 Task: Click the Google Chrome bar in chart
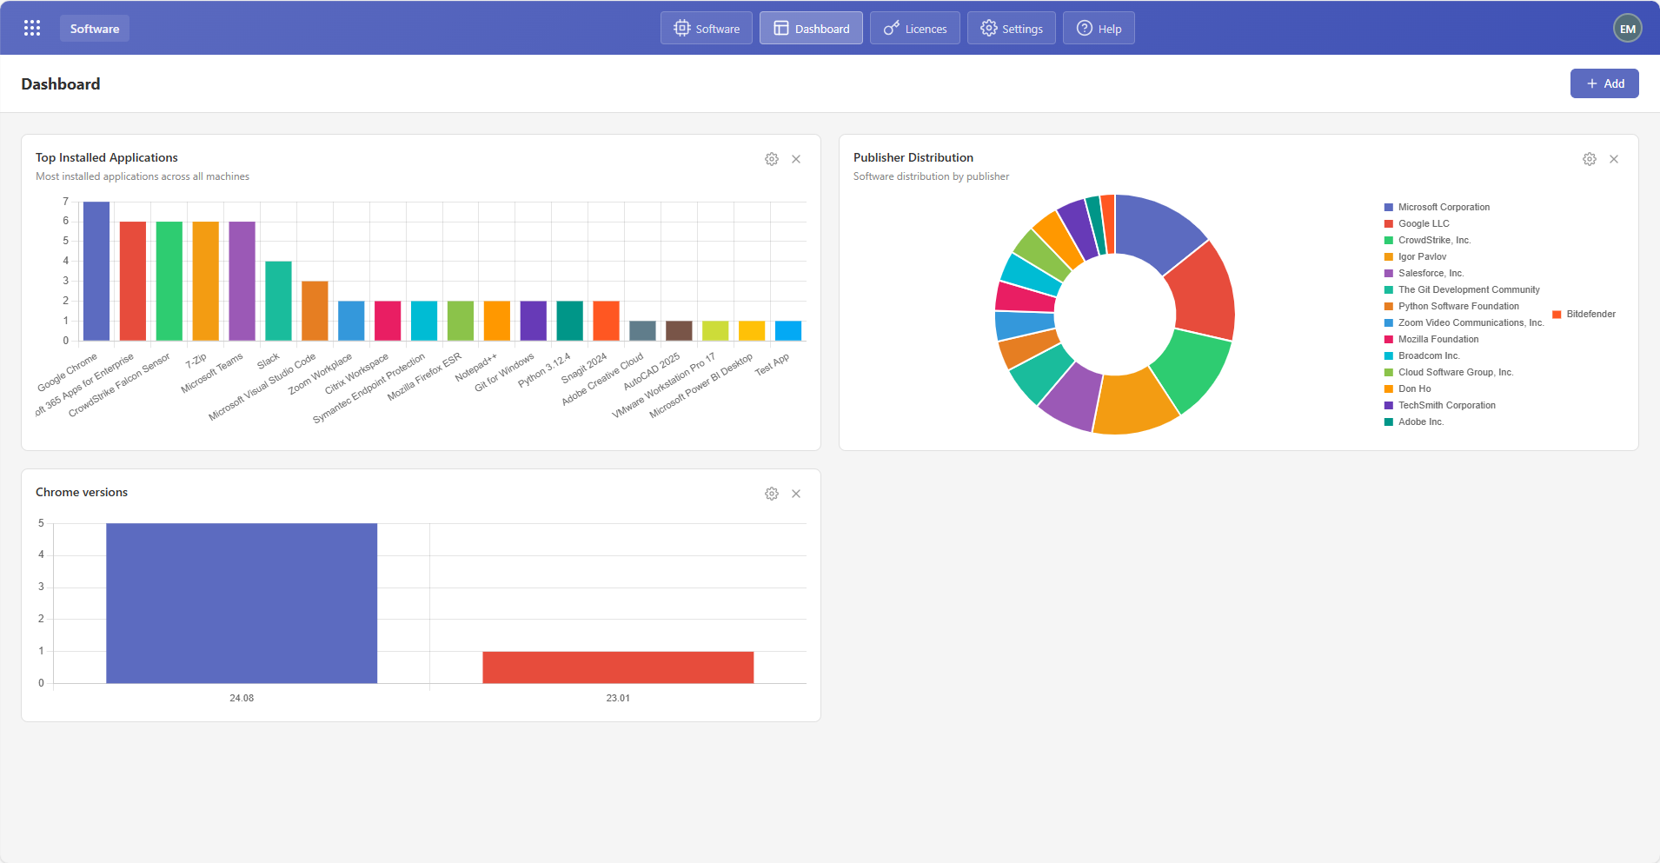click(x=96, y=271)
